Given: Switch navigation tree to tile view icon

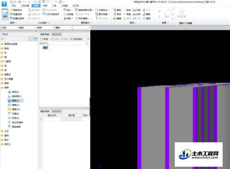Looking at the screenshot, I should (x=35, y=39).
